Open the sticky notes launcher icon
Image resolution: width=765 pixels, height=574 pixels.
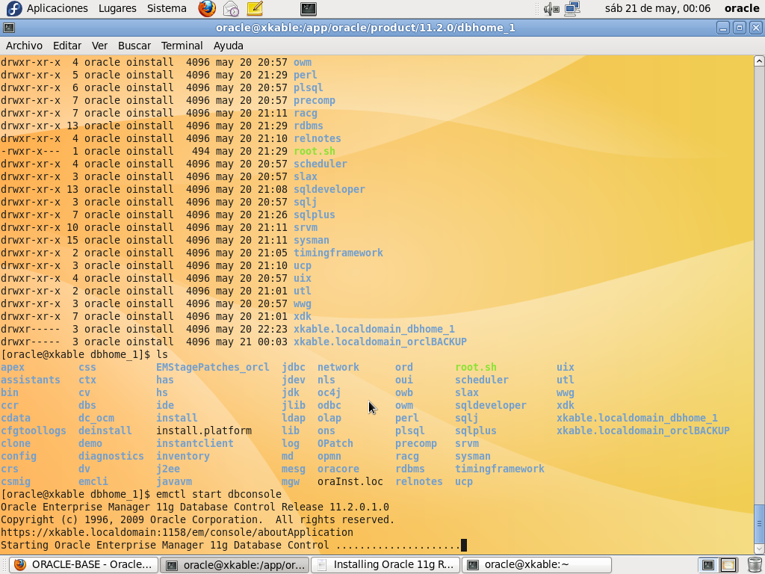coord(255,8)
